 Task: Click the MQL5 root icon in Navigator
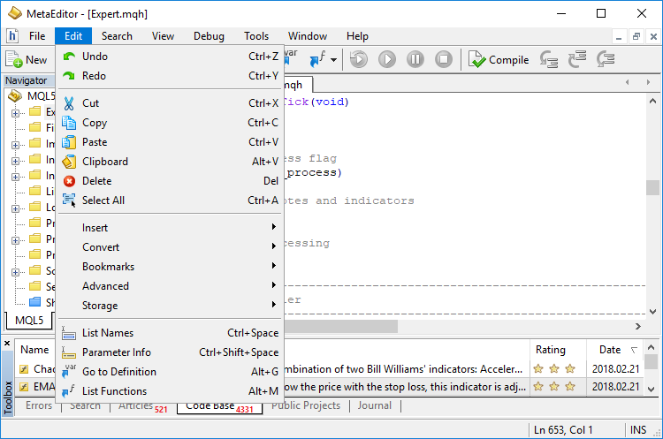[x=15, y=96]
